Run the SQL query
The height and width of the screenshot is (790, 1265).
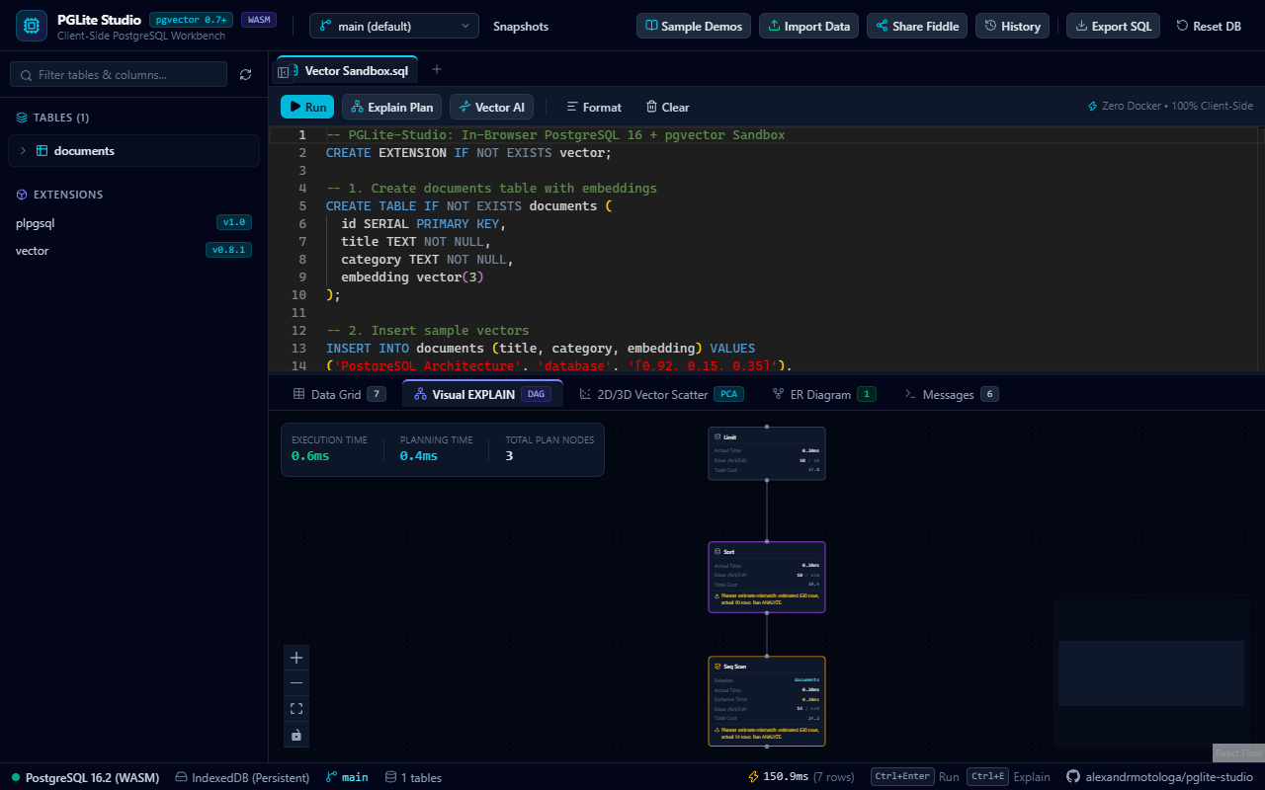(x=307, y=107)
